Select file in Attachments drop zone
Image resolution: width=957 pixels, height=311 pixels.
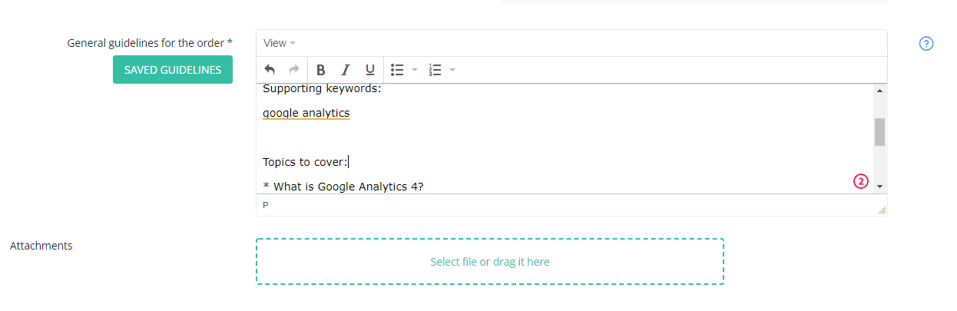point(490,262)
